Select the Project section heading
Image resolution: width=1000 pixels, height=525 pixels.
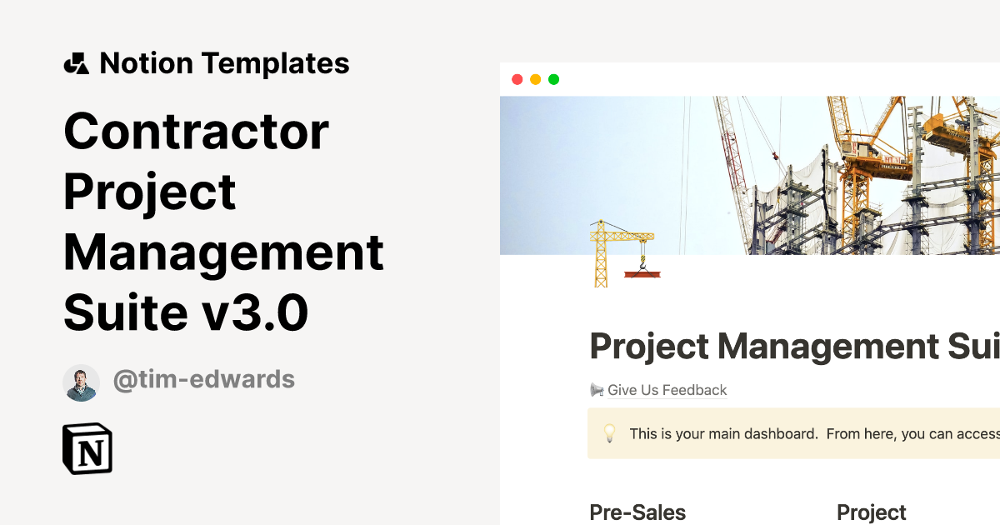[871, 512]
